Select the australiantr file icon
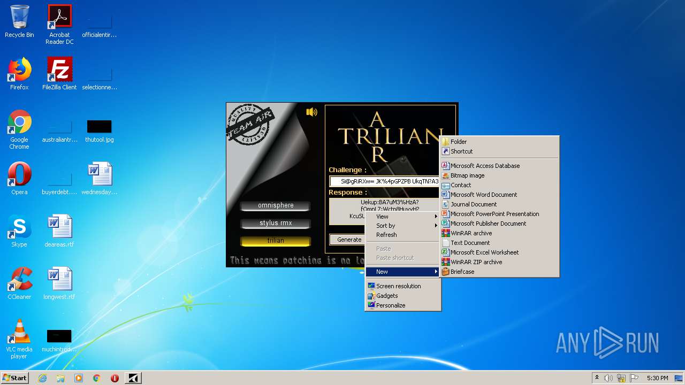This screenshot has height=385, width=685. 59,131
